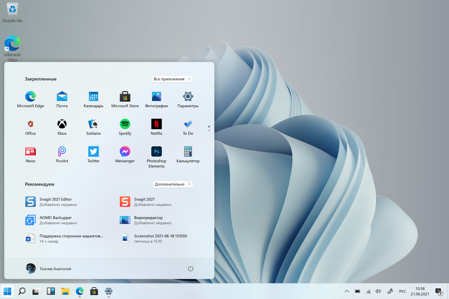
Task: Launch Photoshop Elements
Action: point(157,157)
